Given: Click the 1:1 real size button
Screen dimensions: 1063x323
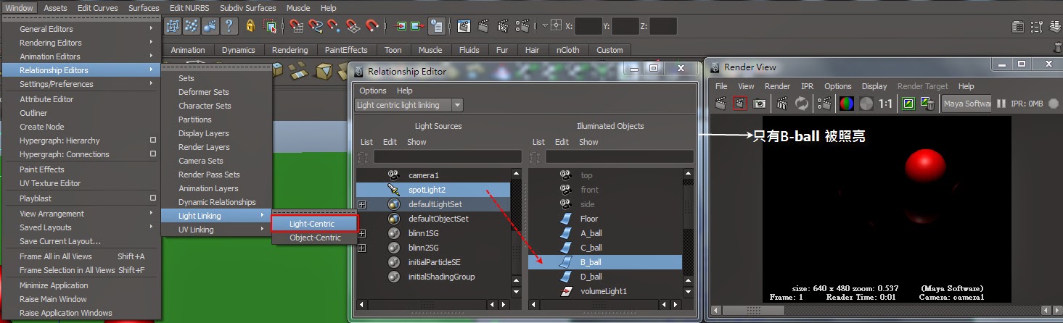Looking at the screenshot, I should point(886,104).
